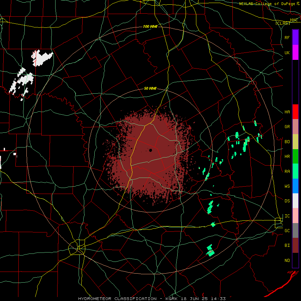The width and height of the screenshot is (301, 301).
Task: Click the BD legend label
Action: 287,142
